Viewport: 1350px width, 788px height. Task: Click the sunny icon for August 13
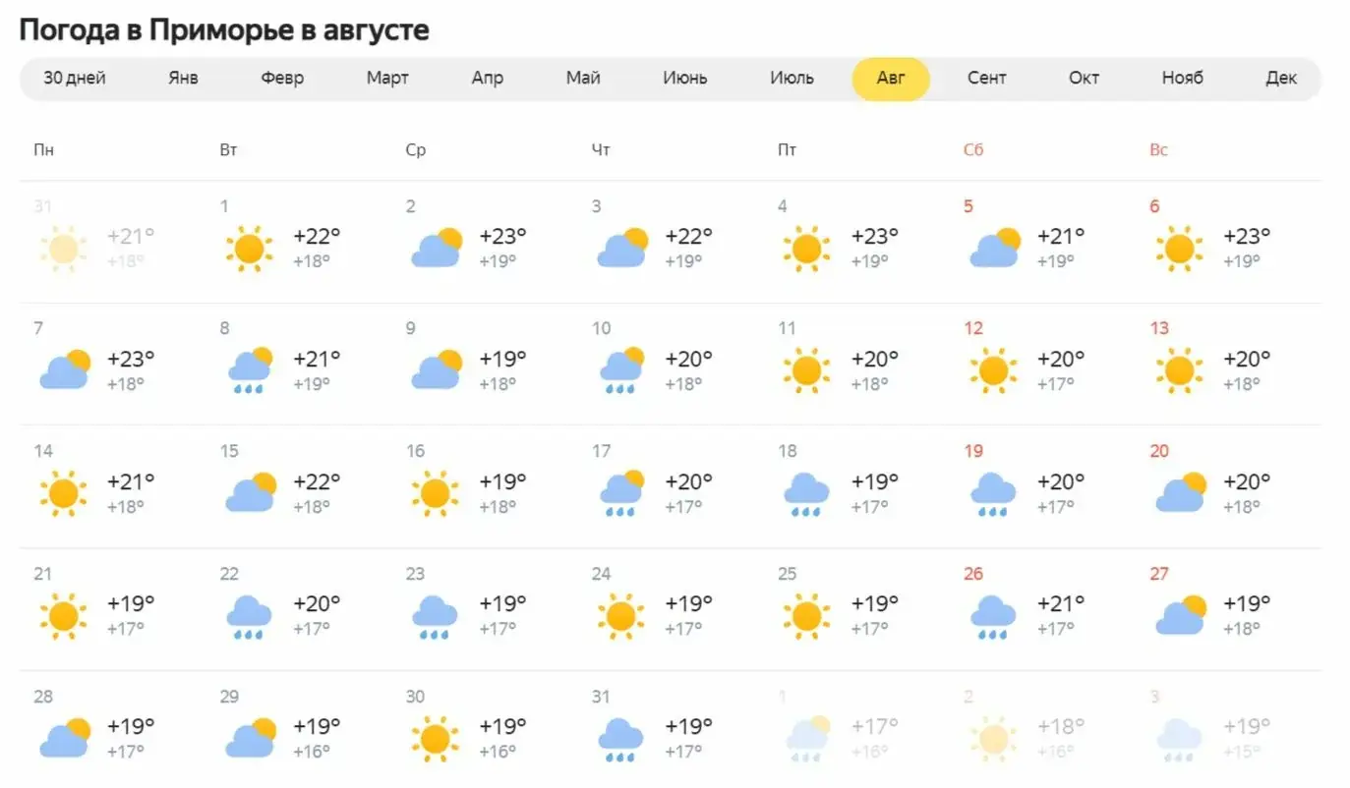pos(1179,370)
